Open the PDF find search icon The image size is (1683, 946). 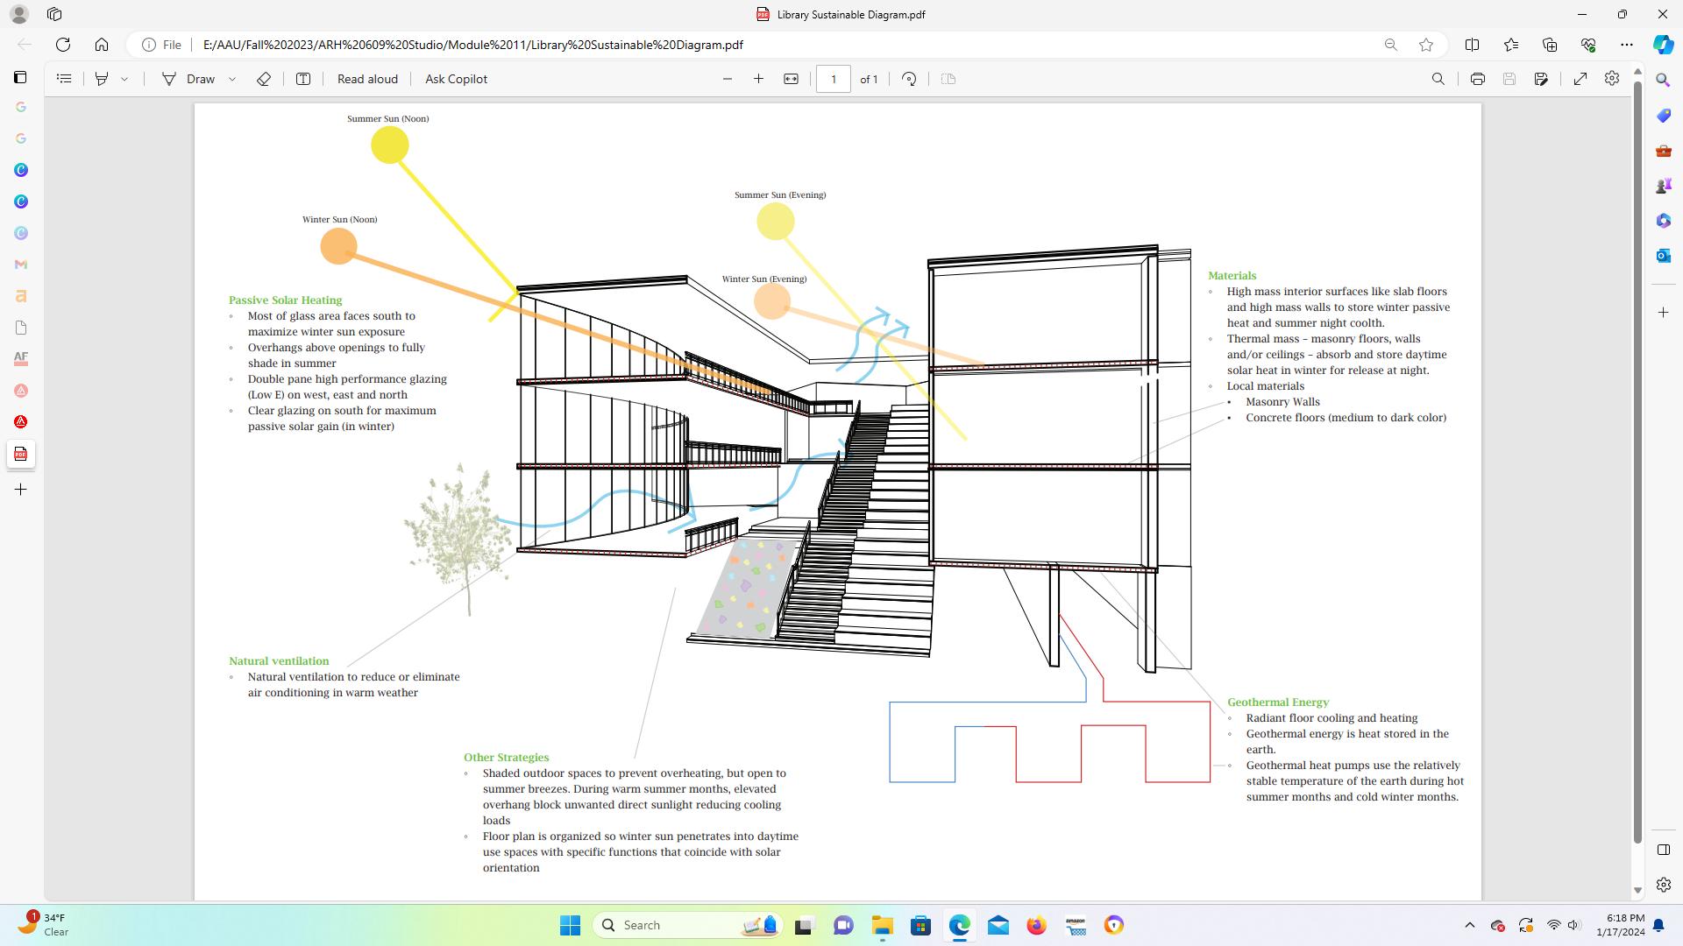tap(1438, 79)
